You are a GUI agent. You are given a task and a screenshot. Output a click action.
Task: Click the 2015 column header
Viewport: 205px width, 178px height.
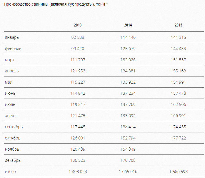(178, 25)
